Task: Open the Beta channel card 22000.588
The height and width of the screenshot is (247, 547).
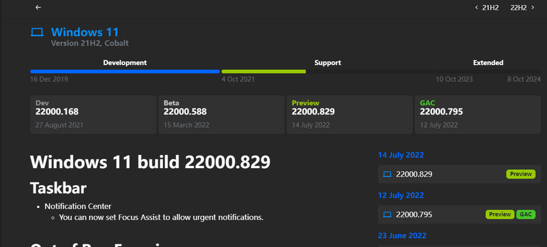Action: (222, 115)
